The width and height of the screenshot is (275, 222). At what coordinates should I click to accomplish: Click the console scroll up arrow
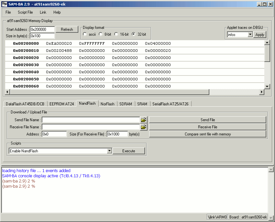271,169
